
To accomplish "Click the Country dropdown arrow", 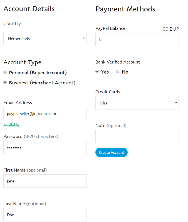I will click(x=84, y=38).
